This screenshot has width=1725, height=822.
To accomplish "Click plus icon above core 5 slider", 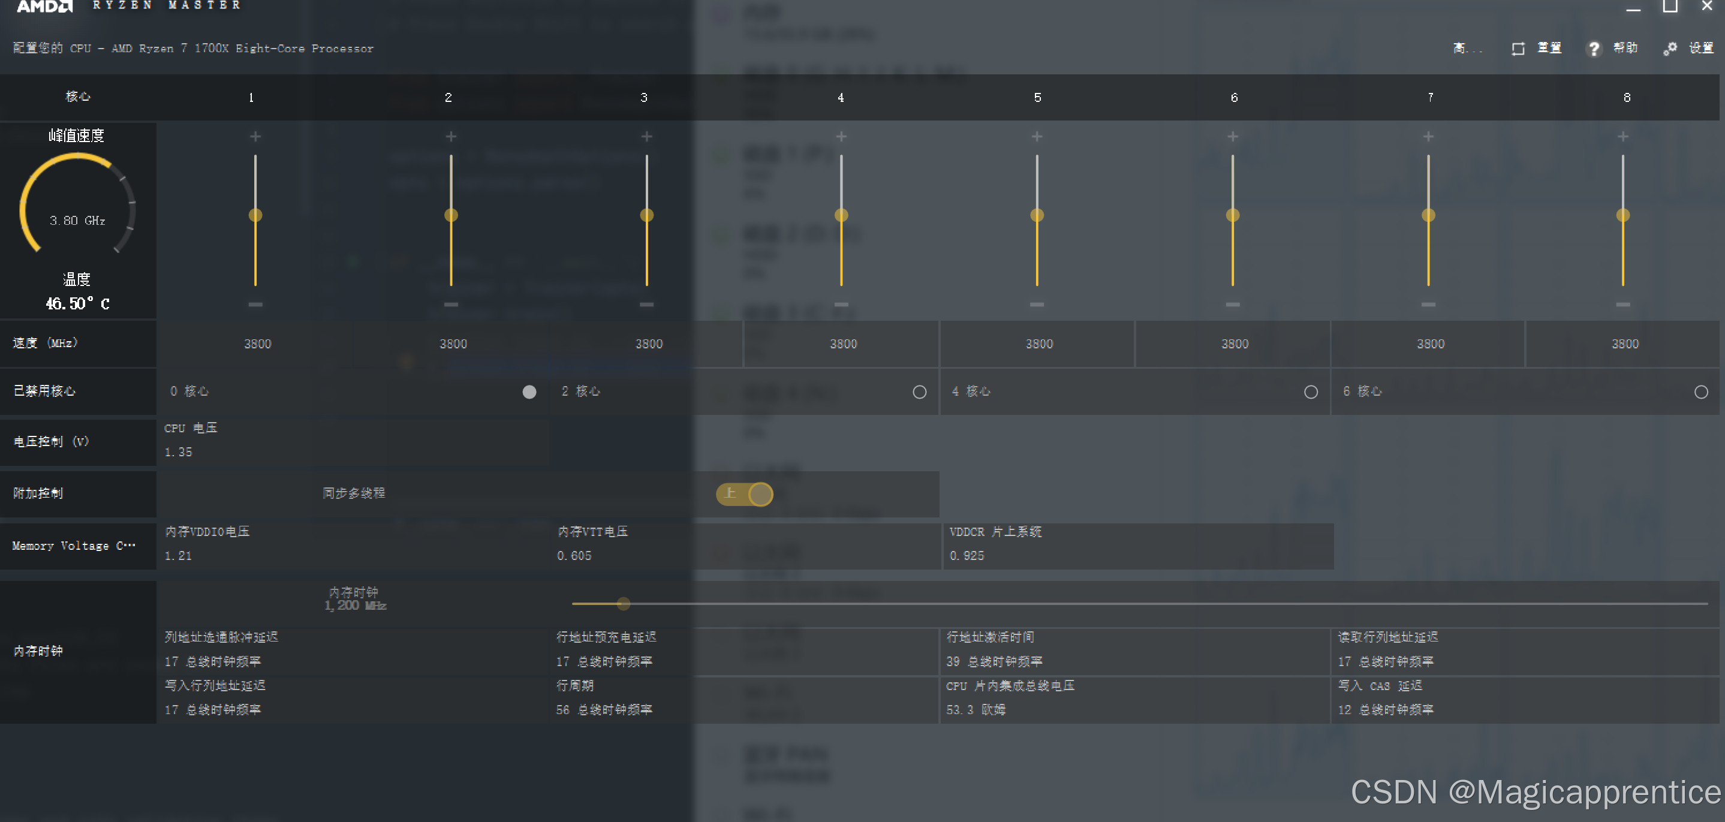I will point(1037,137).
